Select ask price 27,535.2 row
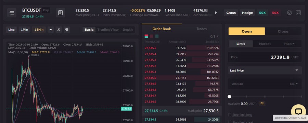This screenshot has height=123, width=308. [182, 66]
